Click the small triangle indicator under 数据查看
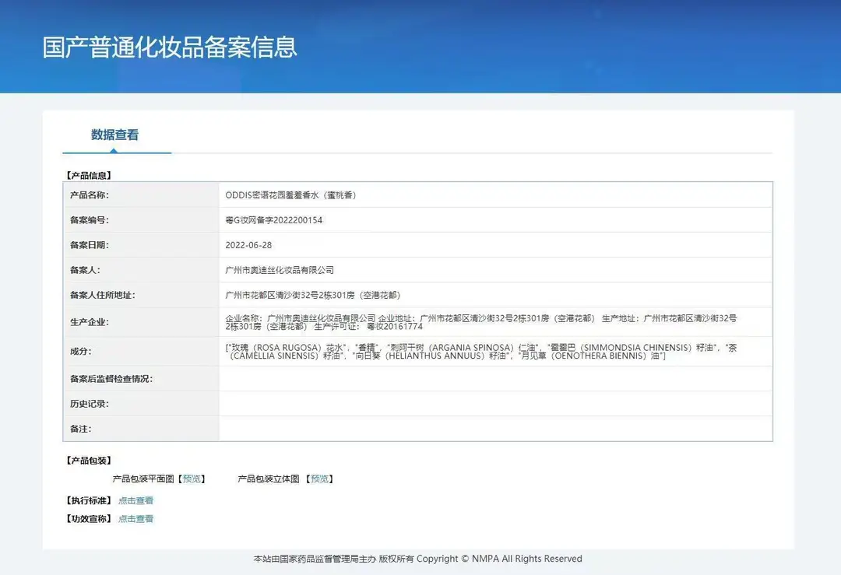This screenshot has height=575, width=841. (114, 151)
